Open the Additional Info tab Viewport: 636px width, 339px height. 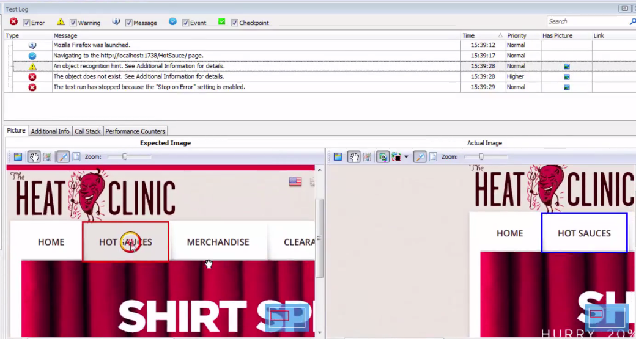click(50, 131)
